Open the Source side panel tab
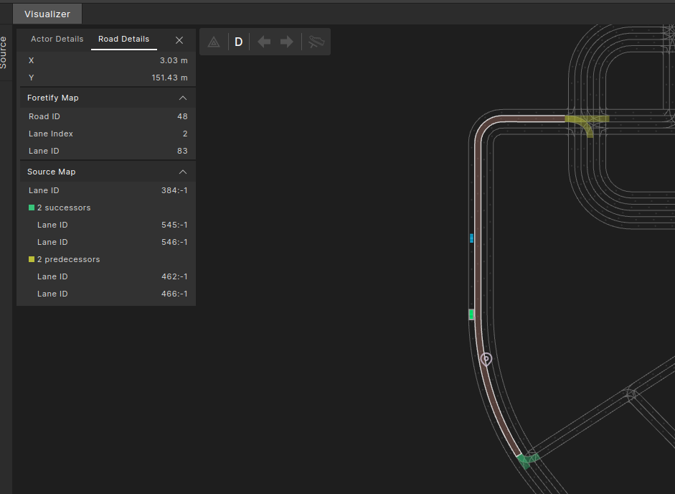The height and width of the screenshot is (494, 675). tap(4, 52)
